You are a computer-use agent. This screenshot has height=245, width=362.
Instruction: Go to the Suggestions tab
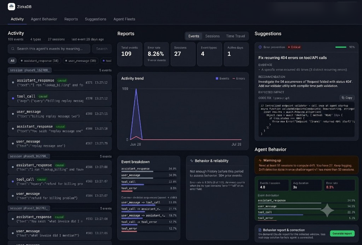[x=96, y=19]
